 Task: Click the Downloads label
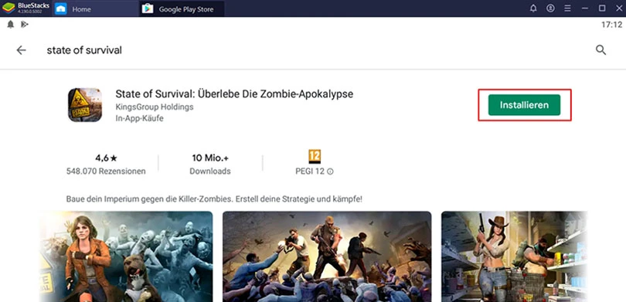[210, 171]
